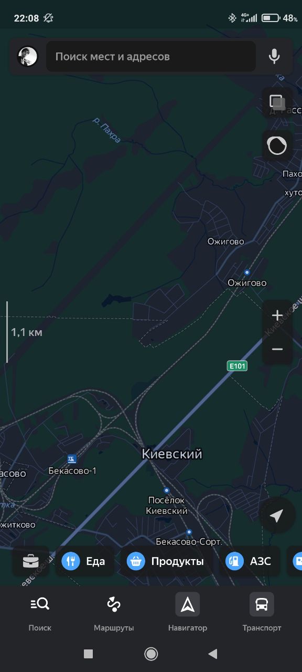Open the user profile avatar
Image resolution: width=302 pixels, height=672 pixels.
pos(28,56)
